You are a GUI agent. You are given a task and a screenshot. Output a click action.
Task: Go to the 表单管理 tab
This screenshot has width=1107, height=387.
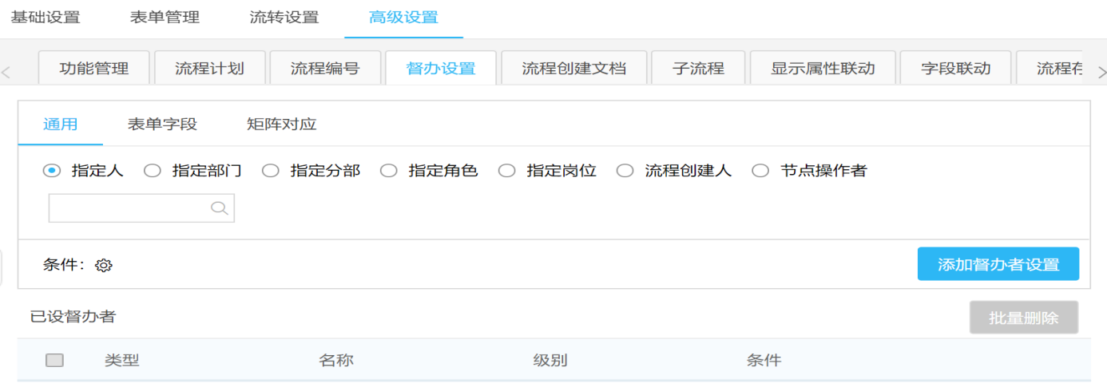coord(165,18)
